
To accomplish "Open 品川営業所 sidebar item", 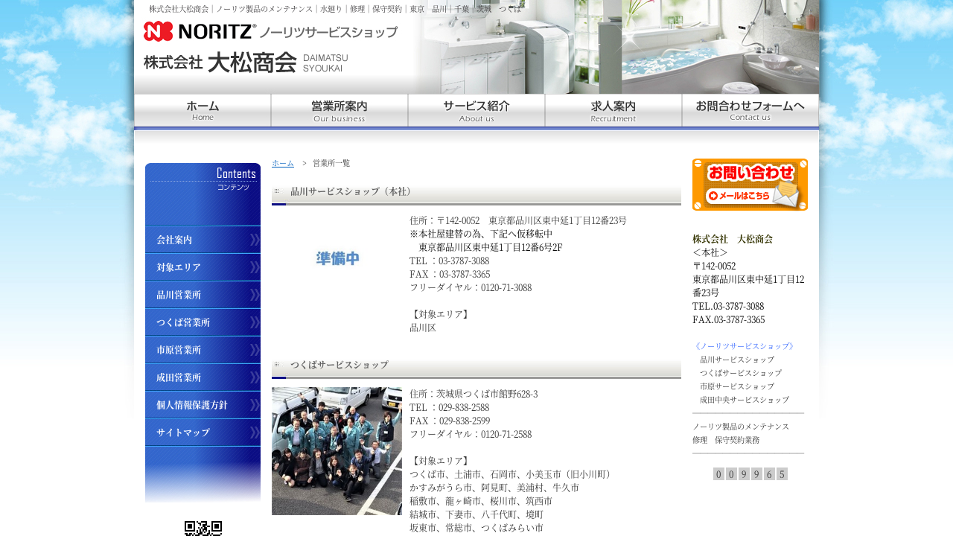I will (x=203, y=295).
